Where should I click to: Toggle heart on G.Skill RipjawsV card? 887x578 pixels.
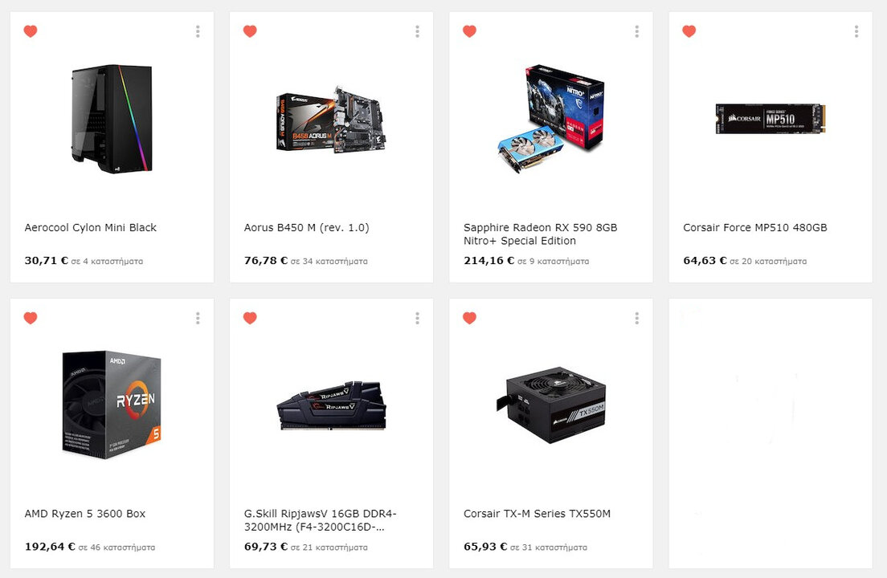250,318
